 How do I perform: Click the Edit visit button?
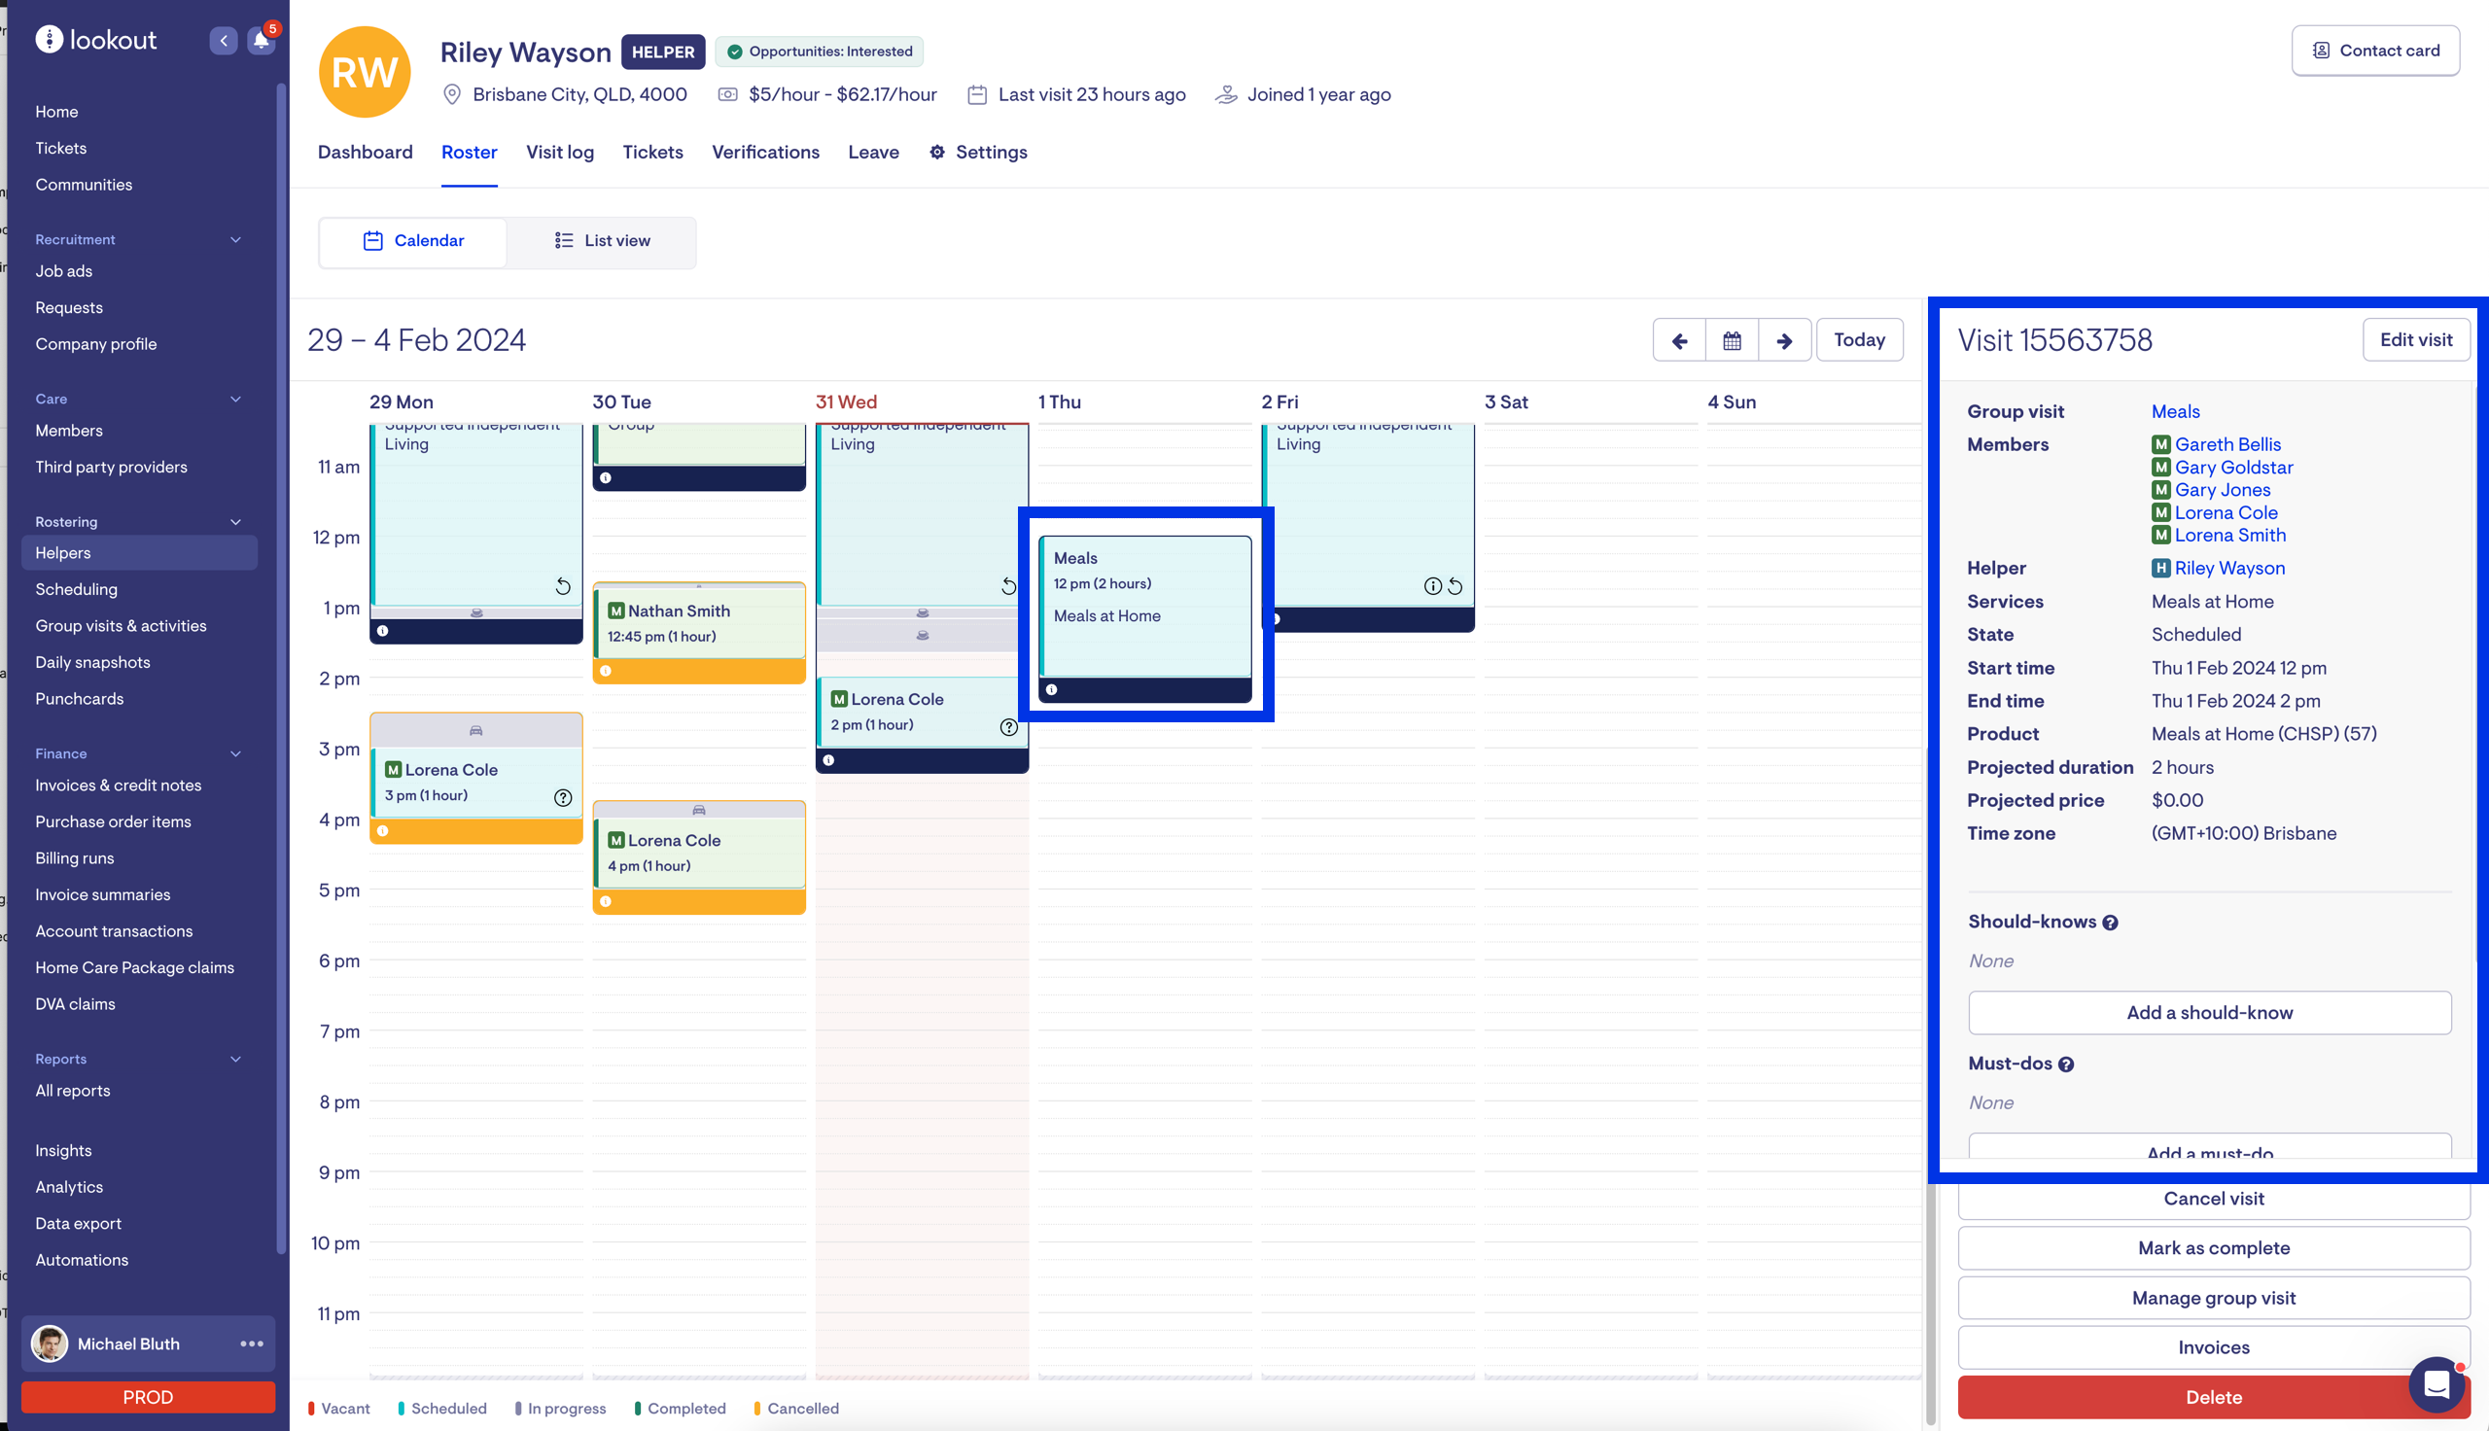(2415, 340)
